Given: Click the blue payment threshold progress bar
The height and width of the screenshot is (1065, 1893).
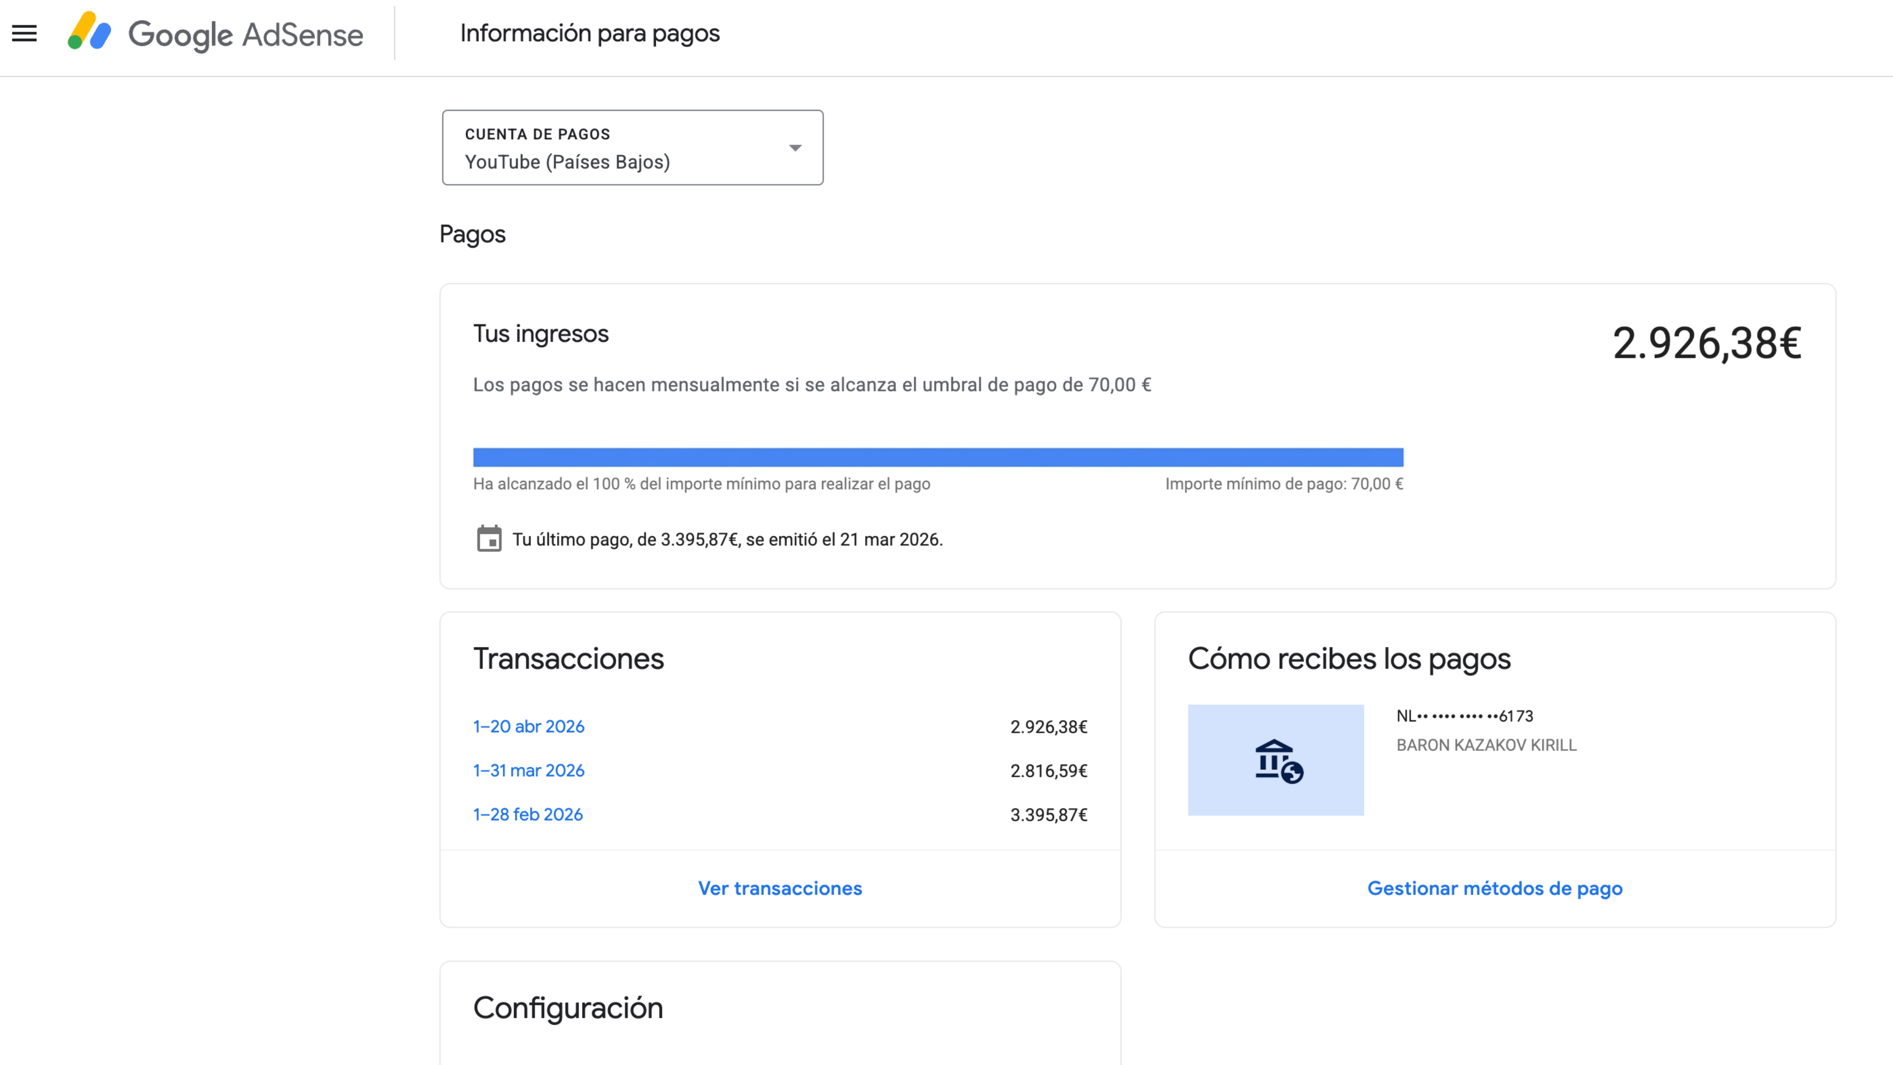Looking at the screenshot, I should click(938, 457).
